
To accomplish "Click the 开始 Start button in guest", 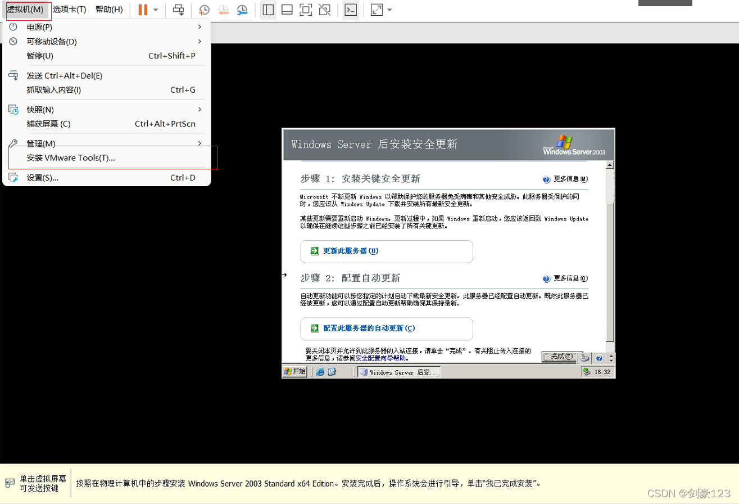I will pos(295,371).
